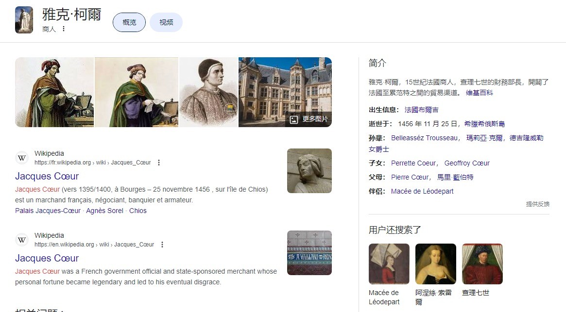This screenshot has height=312, width=566.
Task: Open second portrait image with green robe
Action: (137, 92)
